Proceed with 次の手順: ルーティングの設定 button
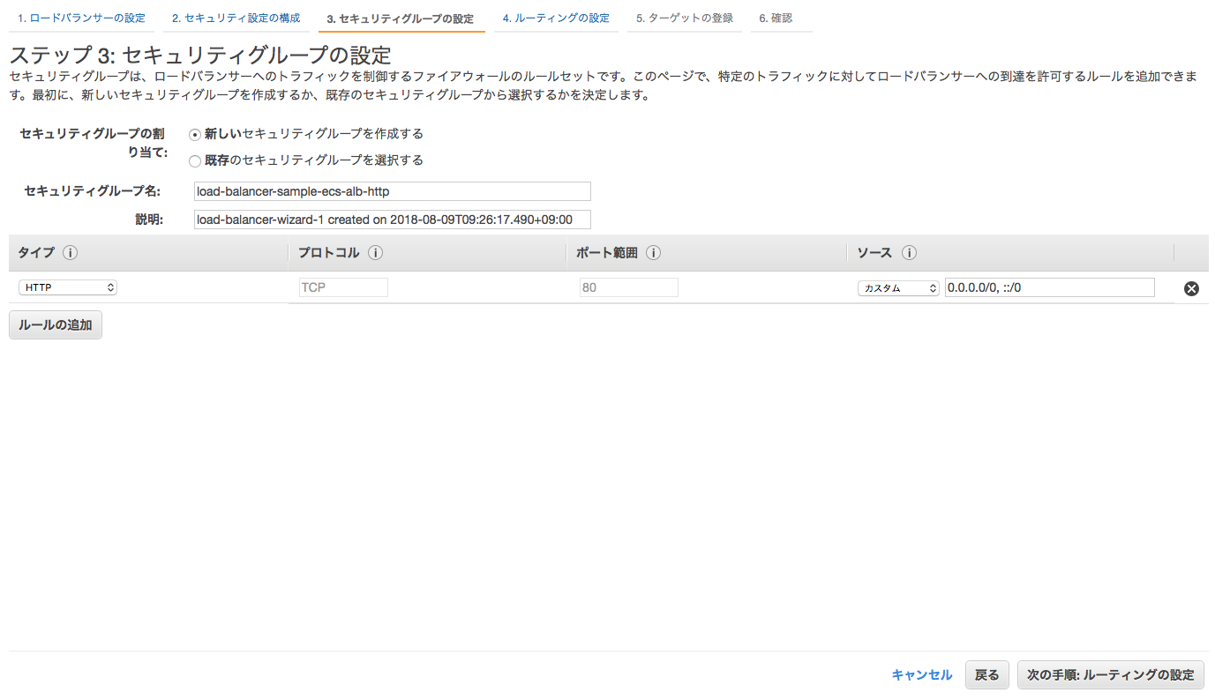Viewport: 1215px width, 700px height. pyautogui.click(x=1110, y=675)
